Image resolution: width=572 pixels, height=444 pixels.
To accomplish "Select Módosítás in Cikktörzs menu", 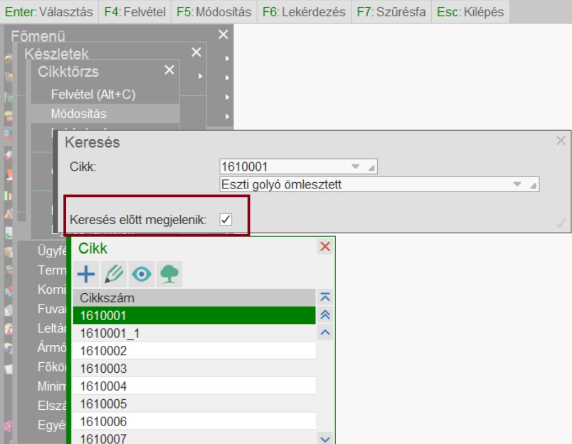I will 105,114.
